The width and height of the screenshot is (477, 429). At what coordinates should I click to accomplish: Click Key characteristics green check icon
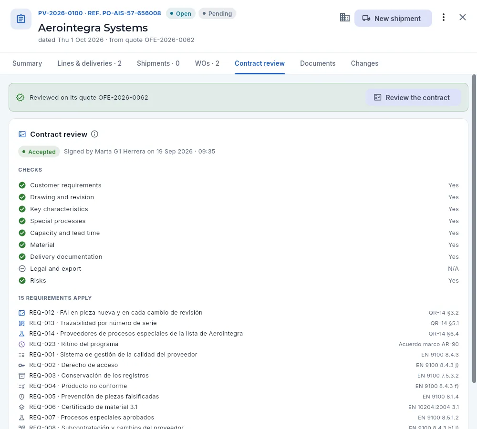(22, 209)
